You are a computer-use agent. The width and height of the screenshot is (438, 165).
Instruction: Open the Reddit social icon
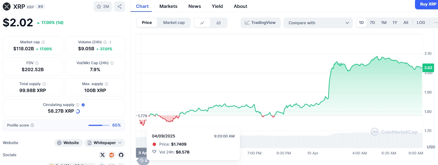coord(112,155)
